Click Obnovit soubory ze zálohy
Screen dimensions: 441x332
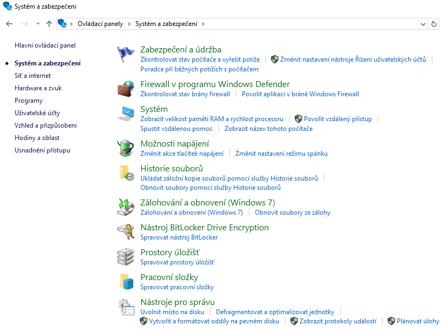pyautogui.click(x=293, y=213)
